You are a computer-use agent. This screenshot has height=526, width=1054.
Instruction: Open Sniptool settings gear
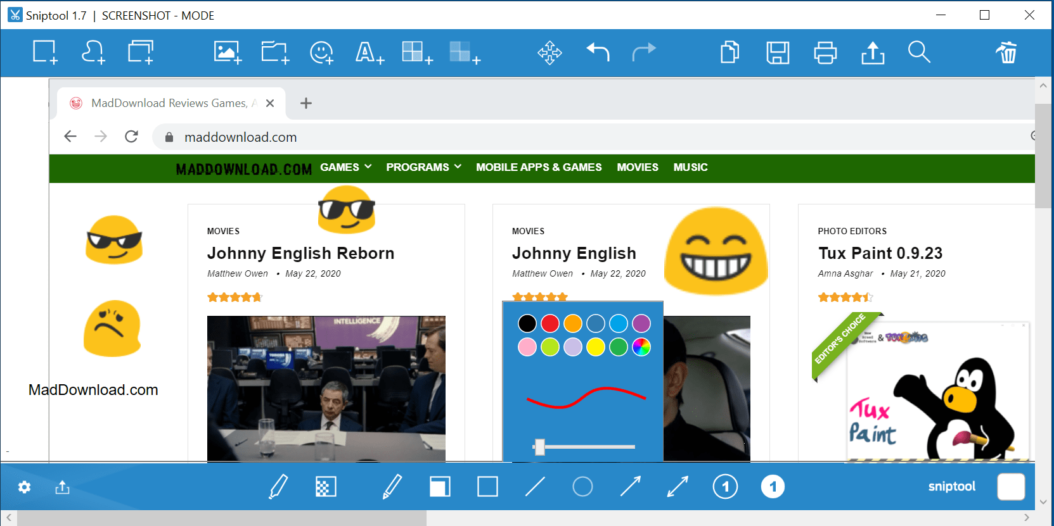point(24,487)
